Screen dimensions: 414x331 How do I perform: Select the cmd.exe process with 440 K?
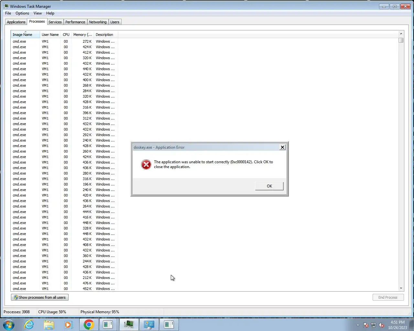coord(64,69)
